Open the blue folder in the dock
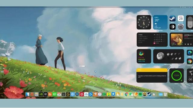Image resolution: width=193 pixels, height=108 pixels. point(161,94)
